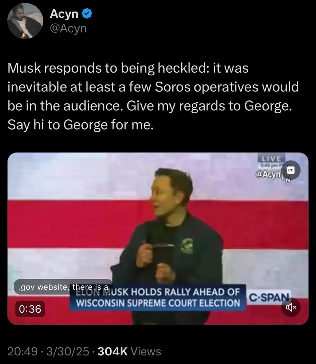Open the 20:49 post timestamp
316x364 pixels.
coord(23,352)
